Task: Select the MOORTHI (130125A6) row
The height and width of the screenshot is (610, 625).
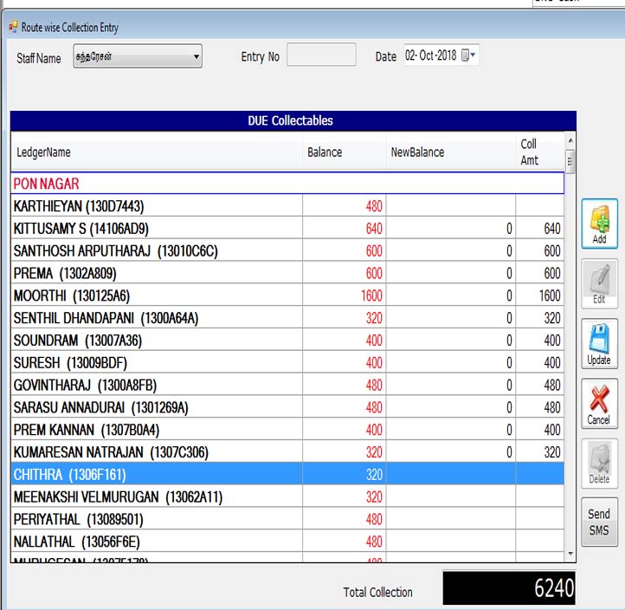Action: (x=287, y=295)
